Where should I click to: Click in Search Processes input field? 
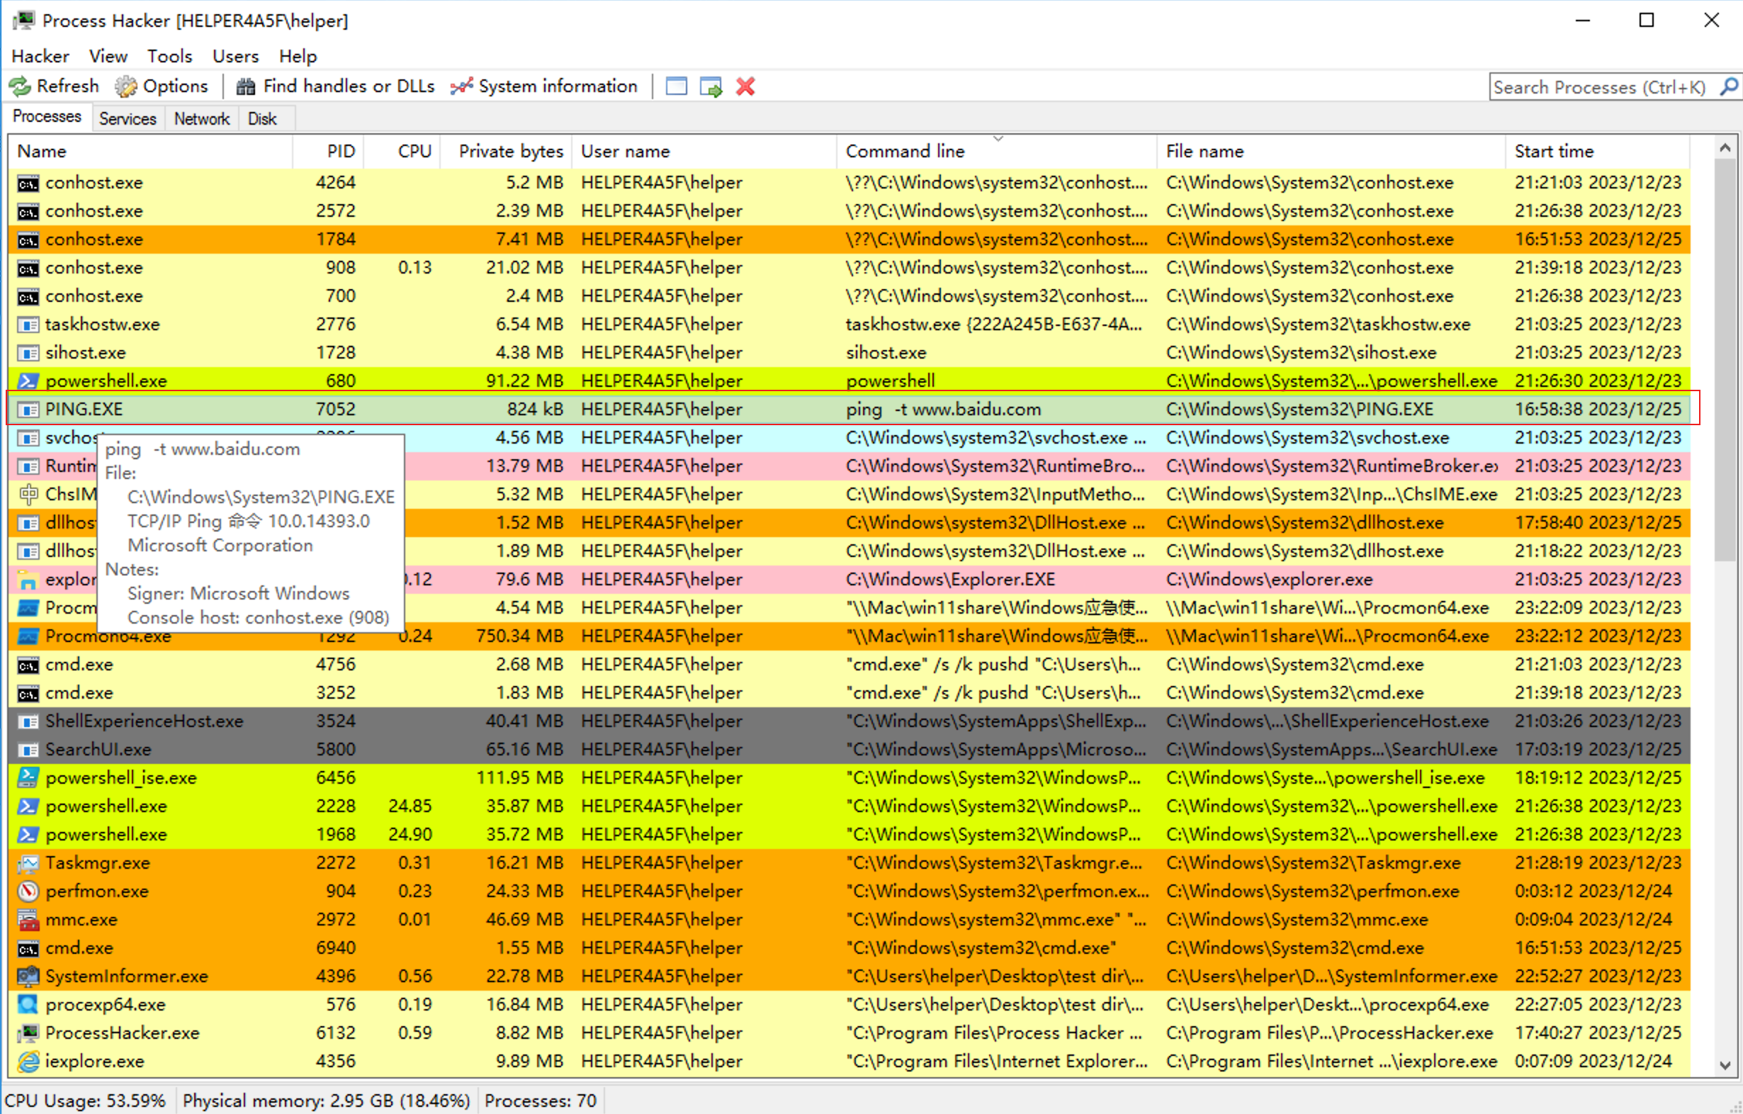pos(1600,88)
